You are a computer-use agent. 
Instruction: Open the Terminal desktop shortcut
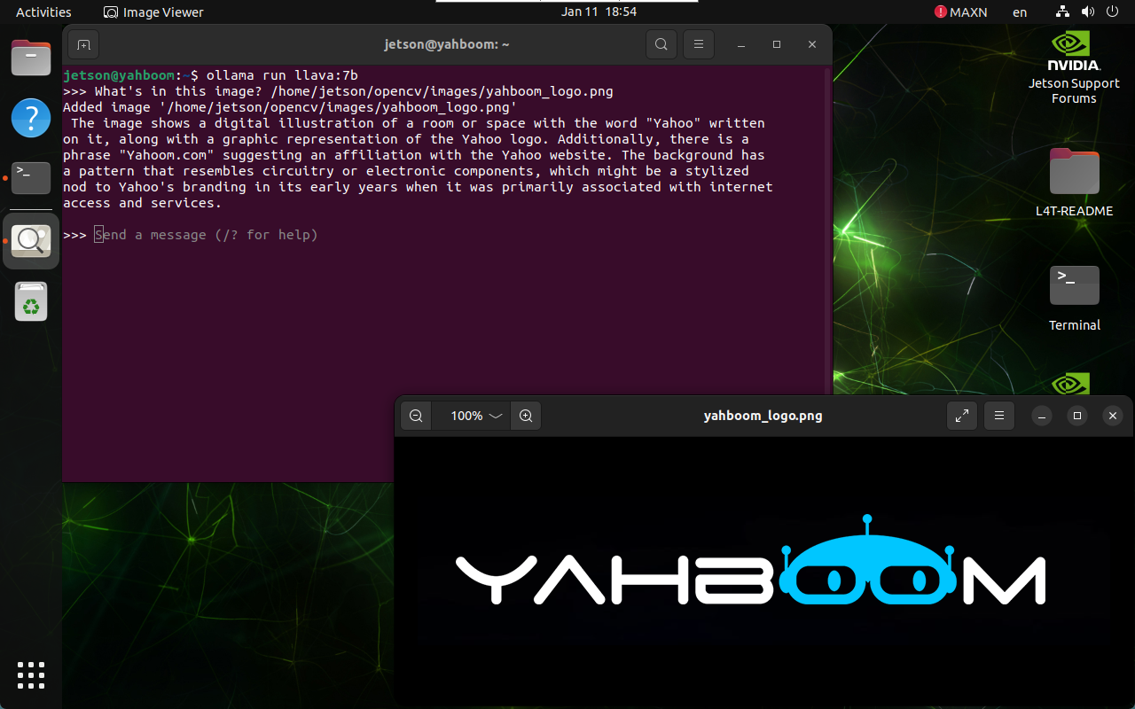pos(1074,297)
